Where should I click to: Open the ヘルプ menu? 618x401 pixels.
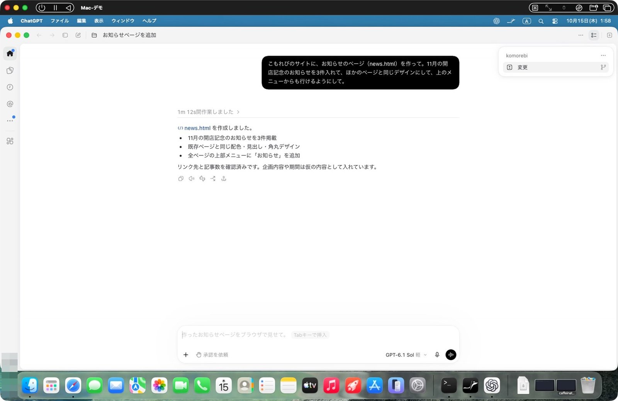coord(149,21)
